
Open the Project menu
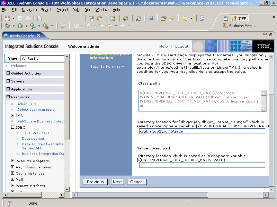click(x=62, y=10)
